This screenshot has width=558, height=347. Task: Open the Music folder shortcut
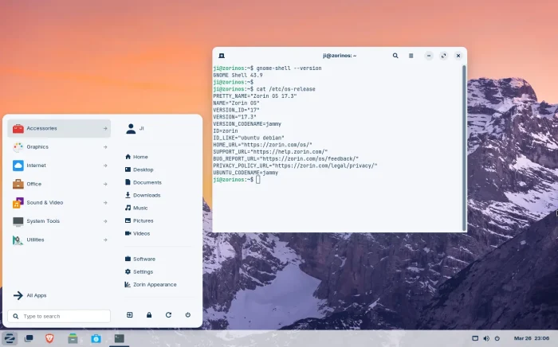tap(136, 208)
